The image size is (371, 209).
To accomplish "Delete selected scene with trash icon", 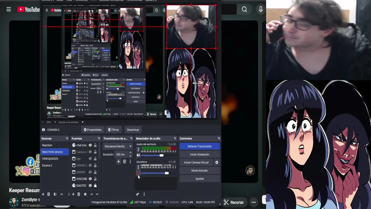I will point(48,194).
